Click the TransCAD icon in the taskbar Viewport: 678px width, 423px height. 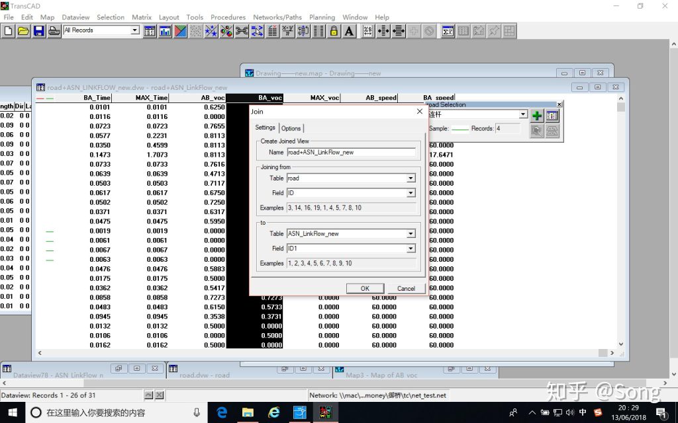click(x=326, y=412)
